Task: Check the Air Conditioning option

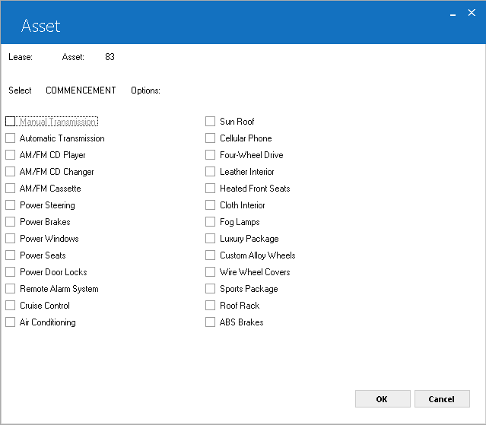Action: point(10,322)
